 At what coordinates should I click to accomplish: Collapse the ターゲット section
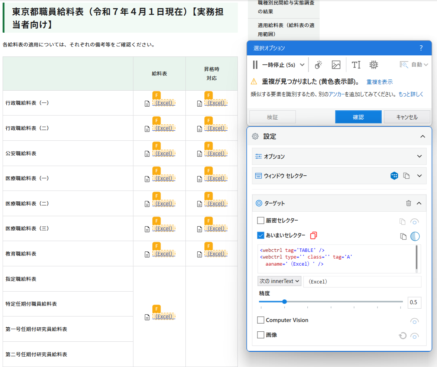[419, 203]
